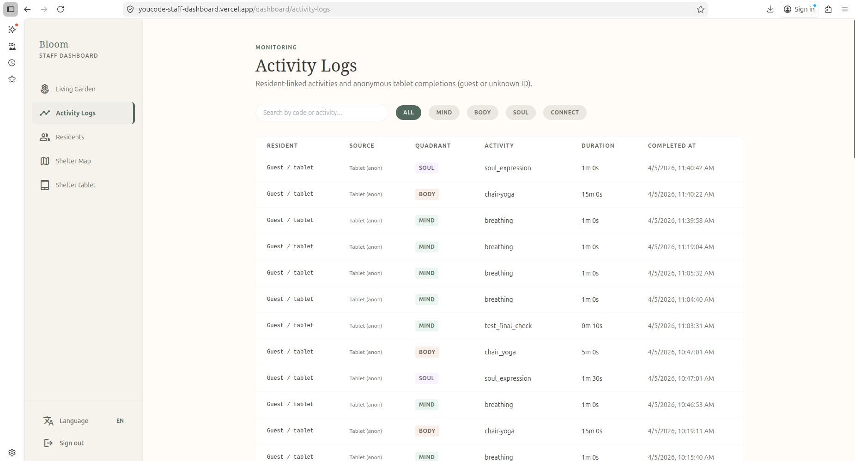Click the DURATION column header
Image resolution: width=855 pixels, height=461 pixels.
598,146
